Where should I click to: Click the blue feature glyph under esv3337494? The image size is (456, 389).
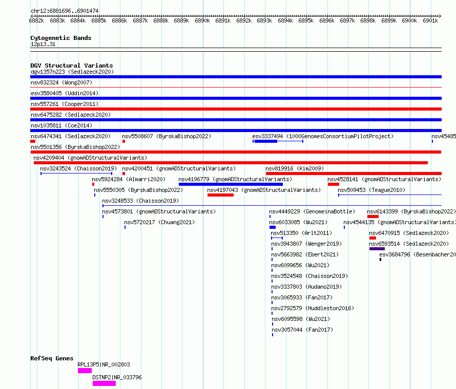click(x=278, y=141)
